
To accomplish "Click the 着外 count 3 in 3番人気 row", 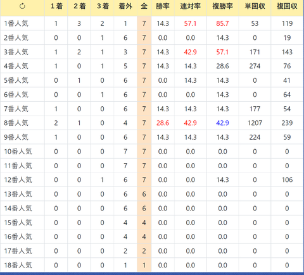I will pyautogui.click(x=125, y=52).
